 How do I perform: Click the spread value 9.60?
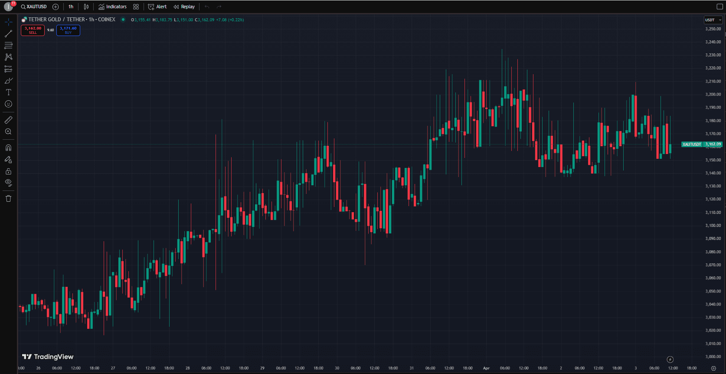(x=51, y=30)
